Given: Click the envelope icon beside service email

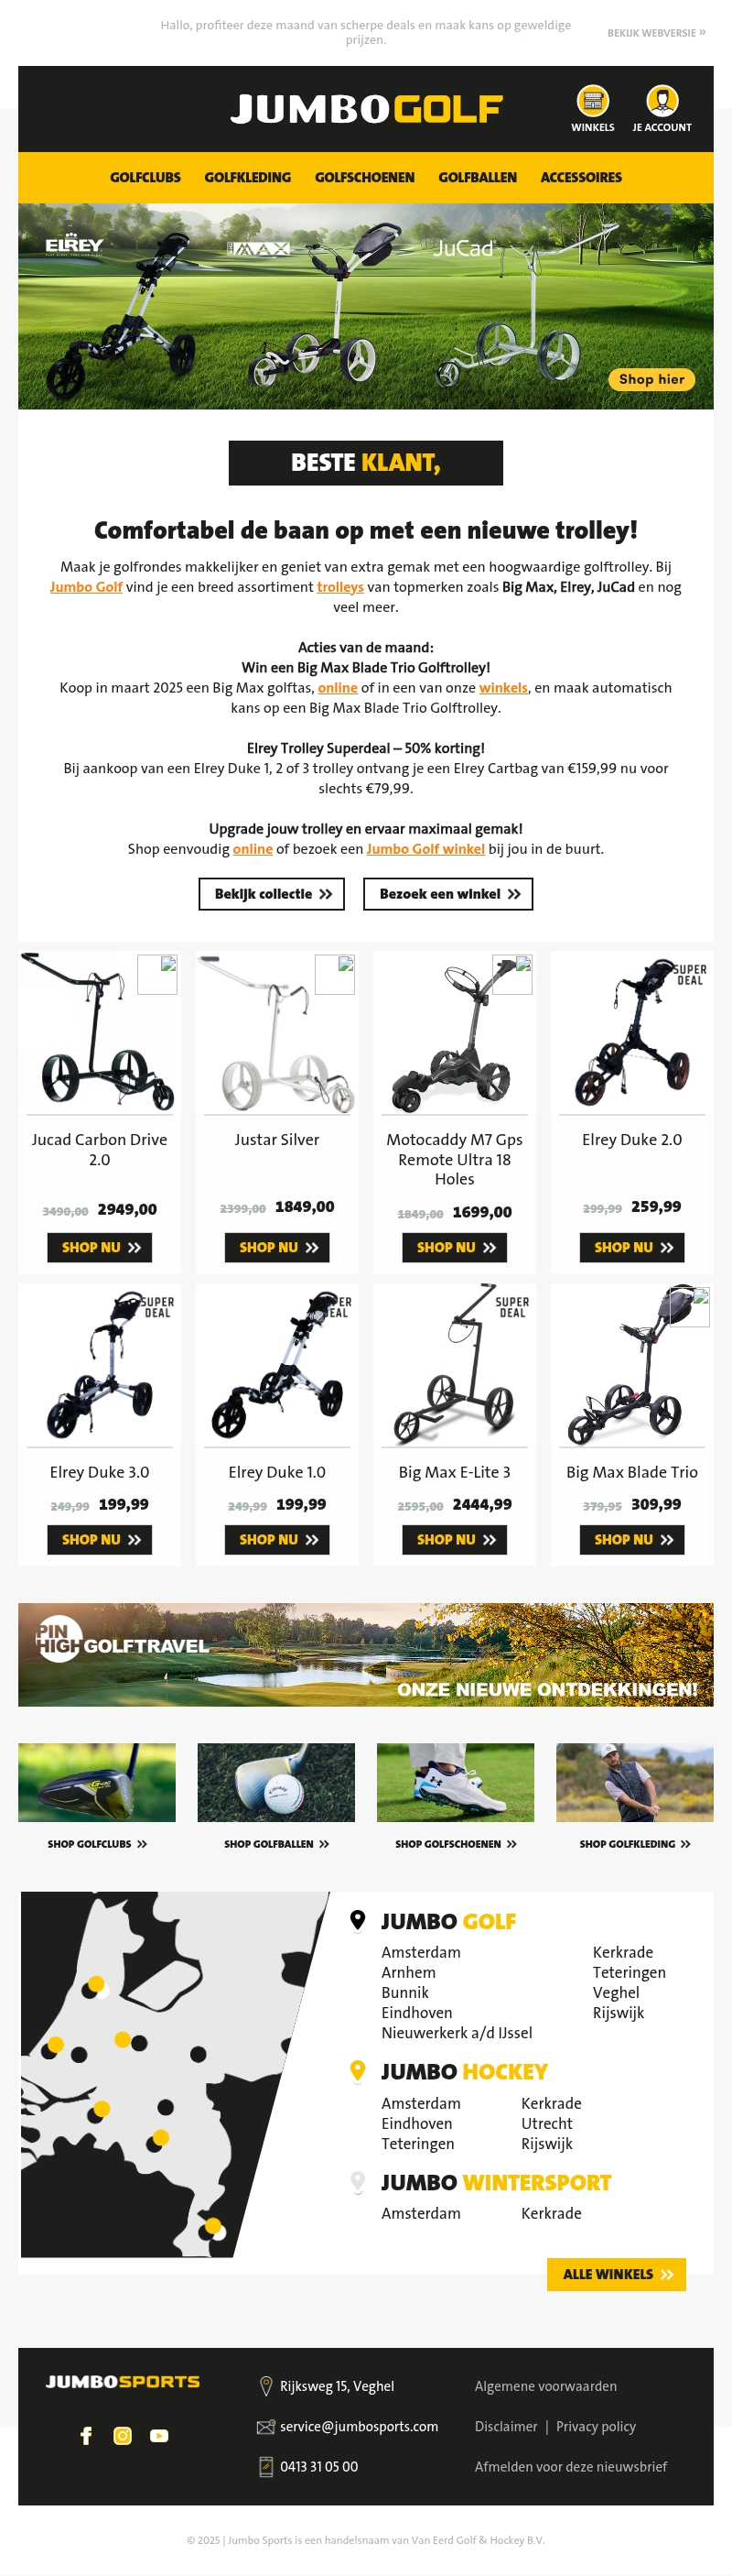Looking at the screenshot, I should click(265, 2426).
